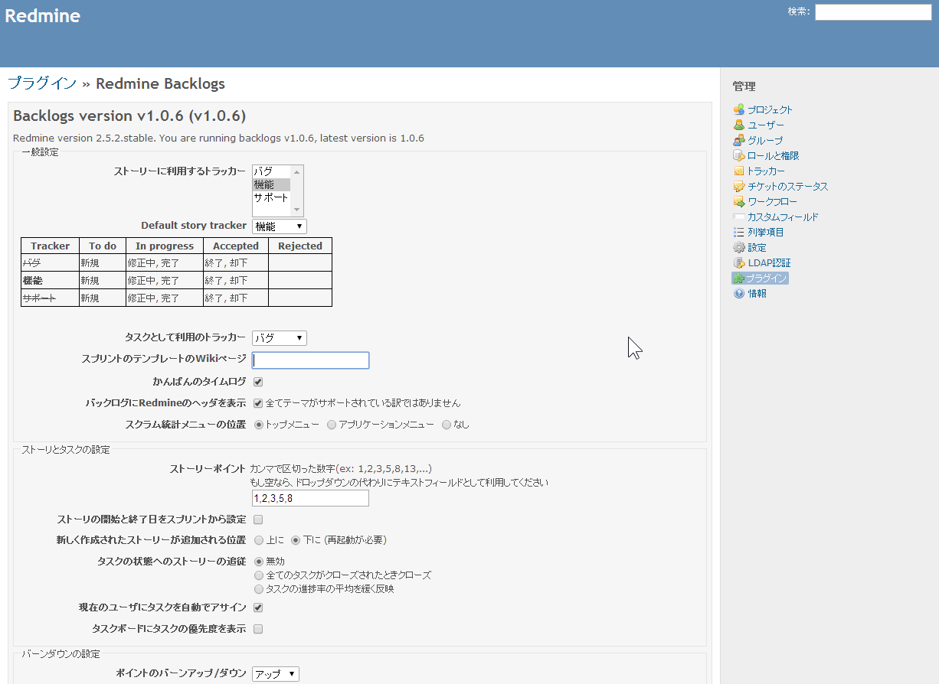Enable ストーリの開始と終了日をスプリントから設定 checkbox
The height and width of the screenshot is (684, 939).
pos(258,520)
